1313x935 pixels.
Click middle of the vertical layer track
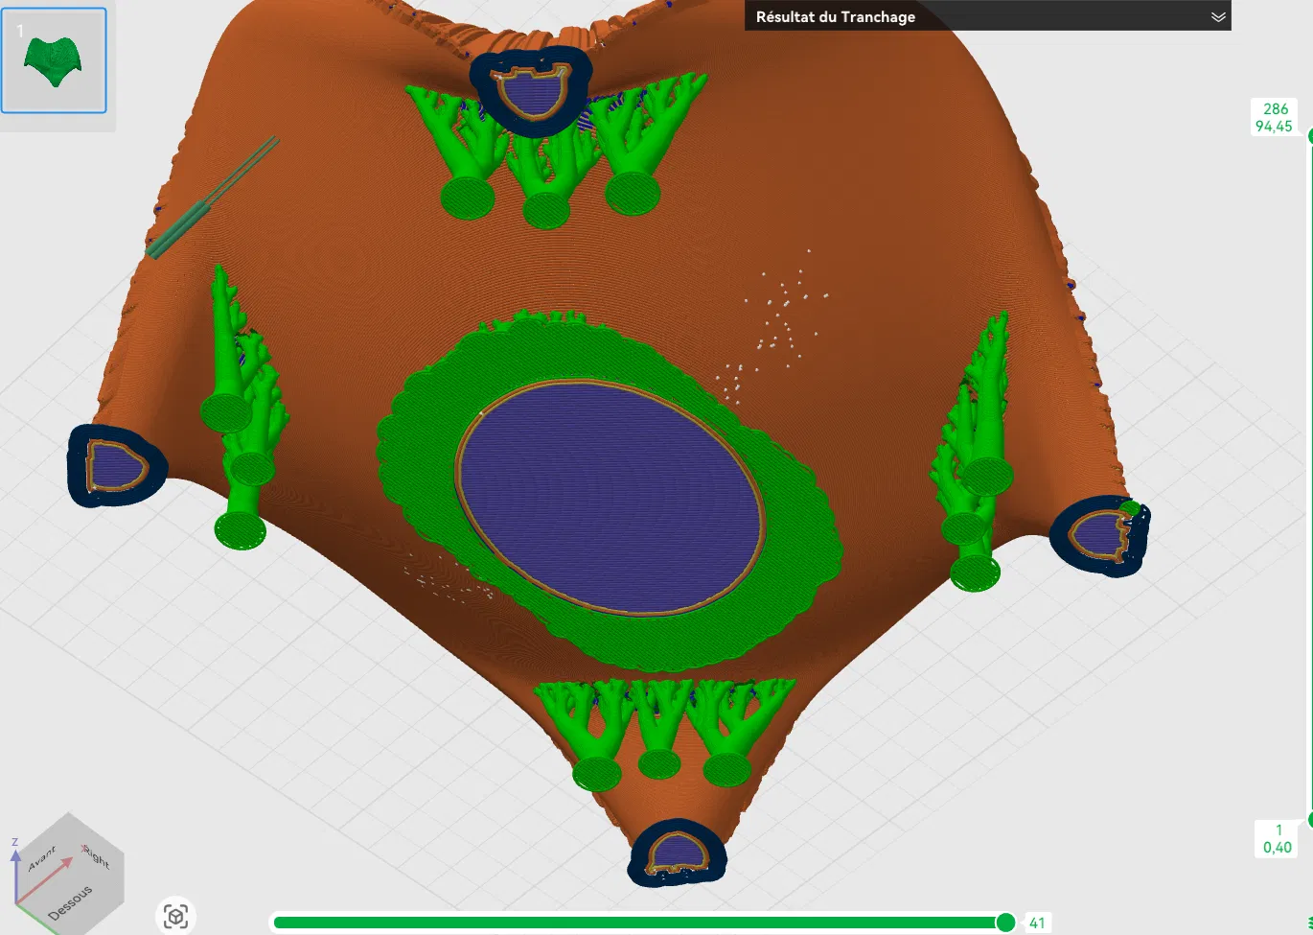(1310, 478)
